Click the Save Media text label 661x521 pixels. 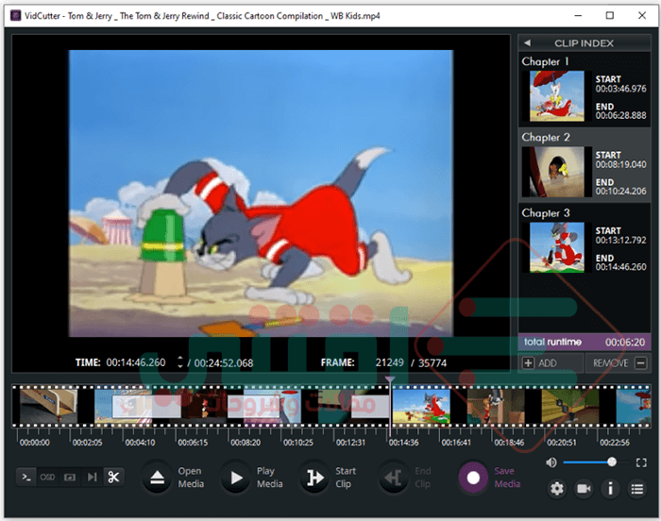[x=507, y=478]
